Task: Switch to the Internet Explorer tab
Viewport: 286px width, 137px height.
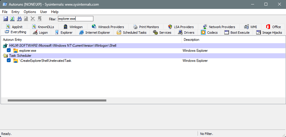Action: [x=95, y=33]
